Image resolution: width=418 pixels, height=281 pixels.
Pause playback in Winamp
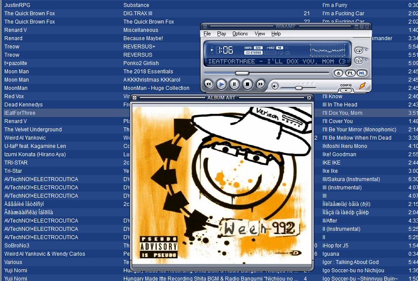coord(234,84)
